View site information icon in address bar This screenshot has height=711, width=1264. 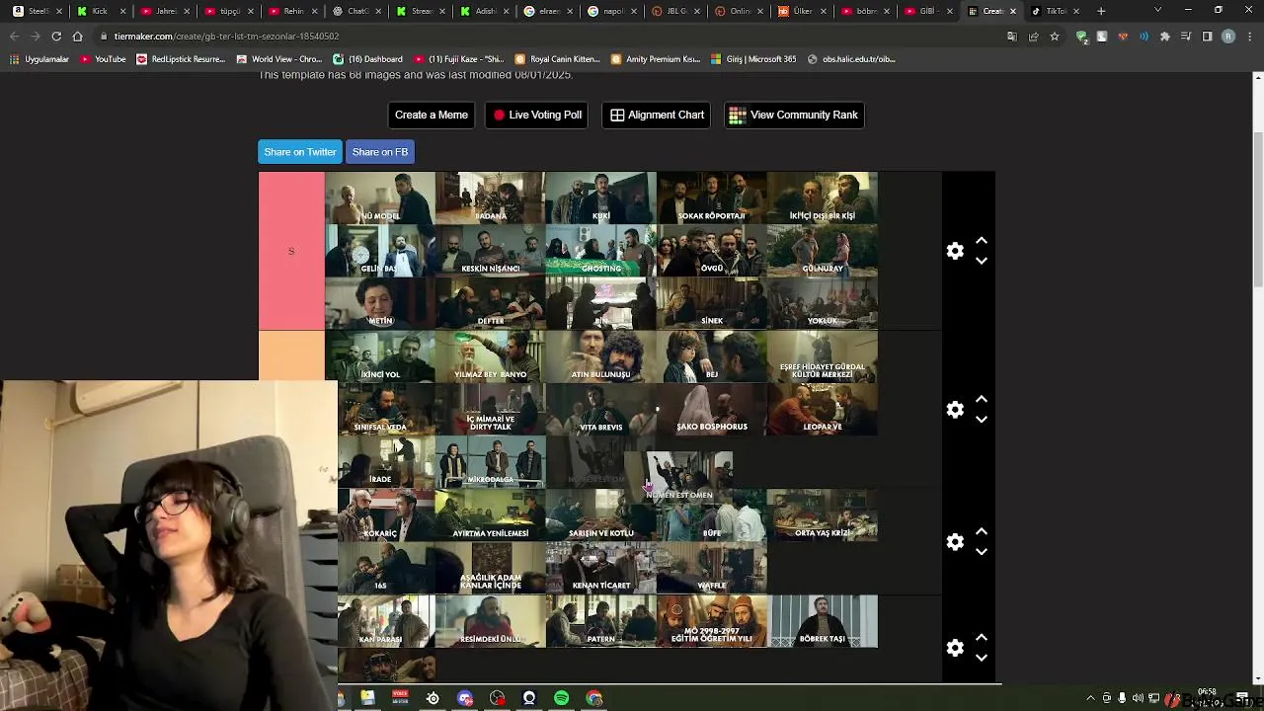(x=103, y=37)
